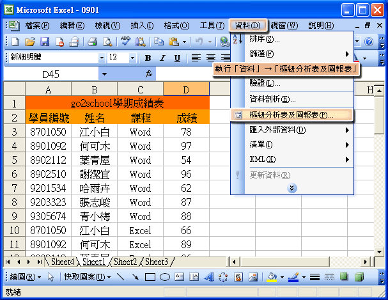Screen dimensions: 388x300
Task: Click the Name Box showing D45
Action: coord(51,74)
